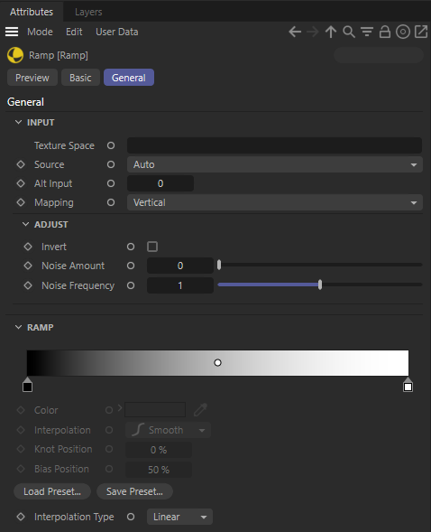Image resolution: width=431 pixels, height=532 pixels.
Task: Toggle Noise Amount animation diamond
Action: pos(28,266)
